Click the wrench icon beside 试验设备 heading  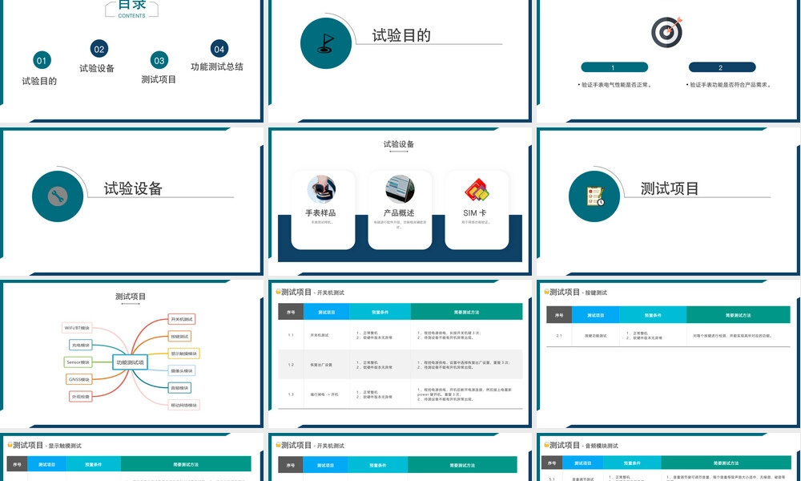[x=57, y=196]
